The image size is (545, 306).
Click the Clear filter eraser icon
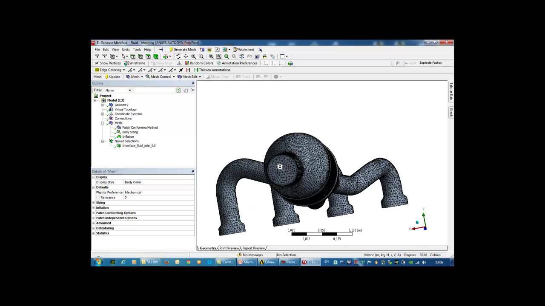(x=185, y=90)
